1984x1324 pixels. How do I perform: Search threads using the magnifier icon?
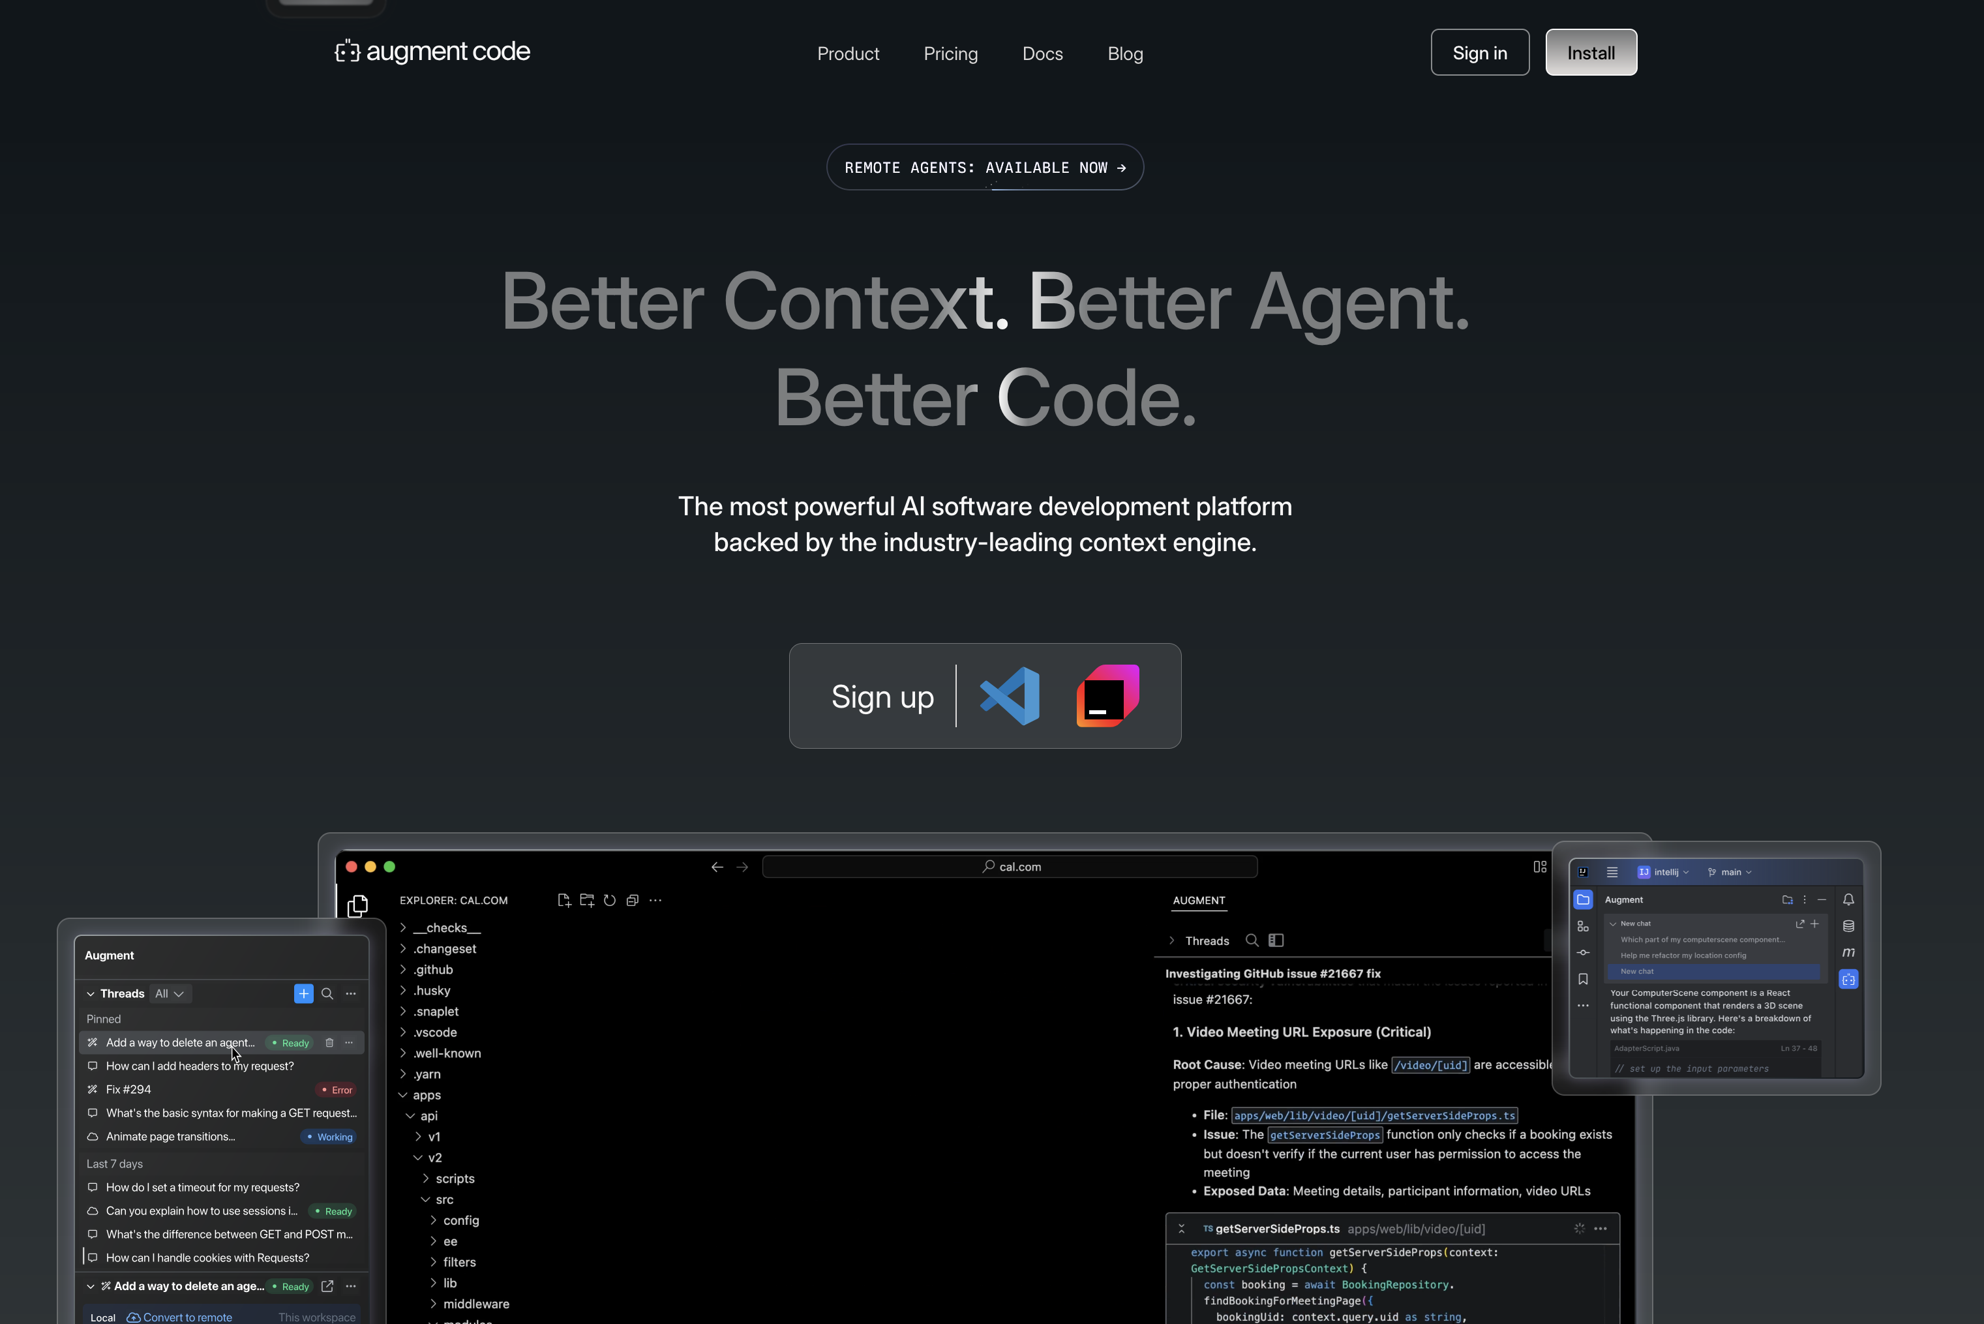click(x=327, y=994)
